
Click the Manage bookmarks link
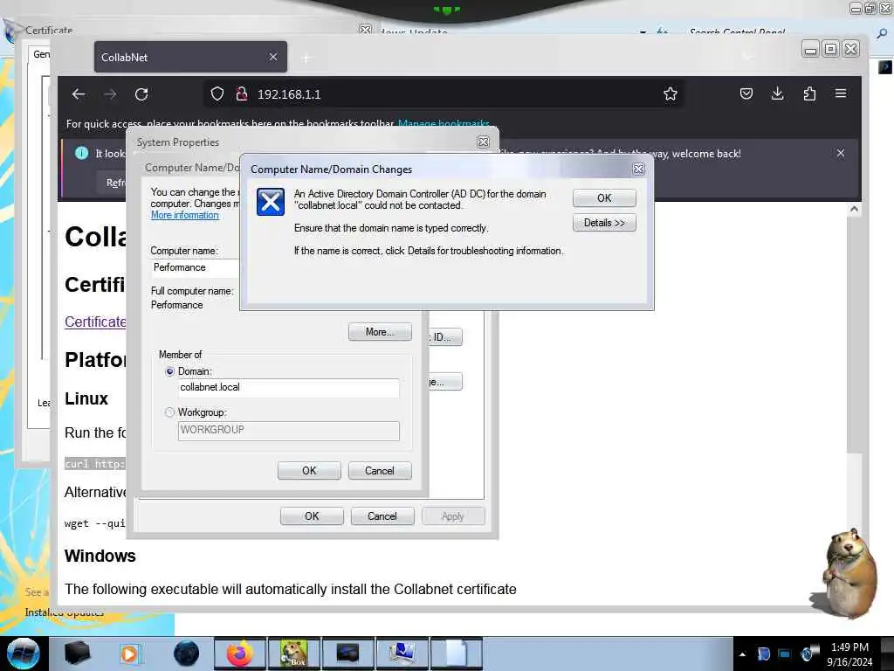tap(444, 123)
